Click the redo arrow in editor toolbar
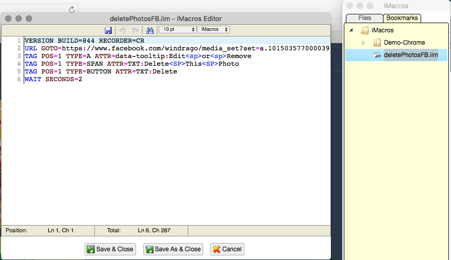The width and height of the screenshot is (451, 260). [x=135, y=30]
